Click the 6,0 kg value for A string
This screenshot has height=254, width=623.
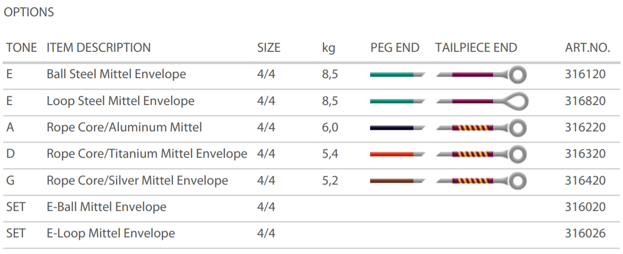tap(330, 127)
